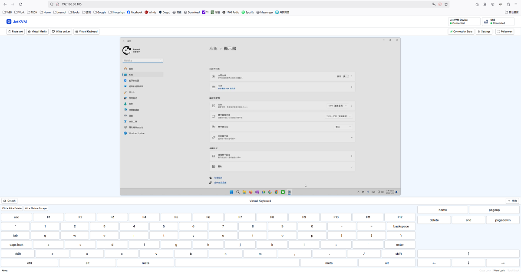The height and width of the screenshot is (273, 521).
Task: Open JetKVM Settings button
Action: tap(484, 32)
